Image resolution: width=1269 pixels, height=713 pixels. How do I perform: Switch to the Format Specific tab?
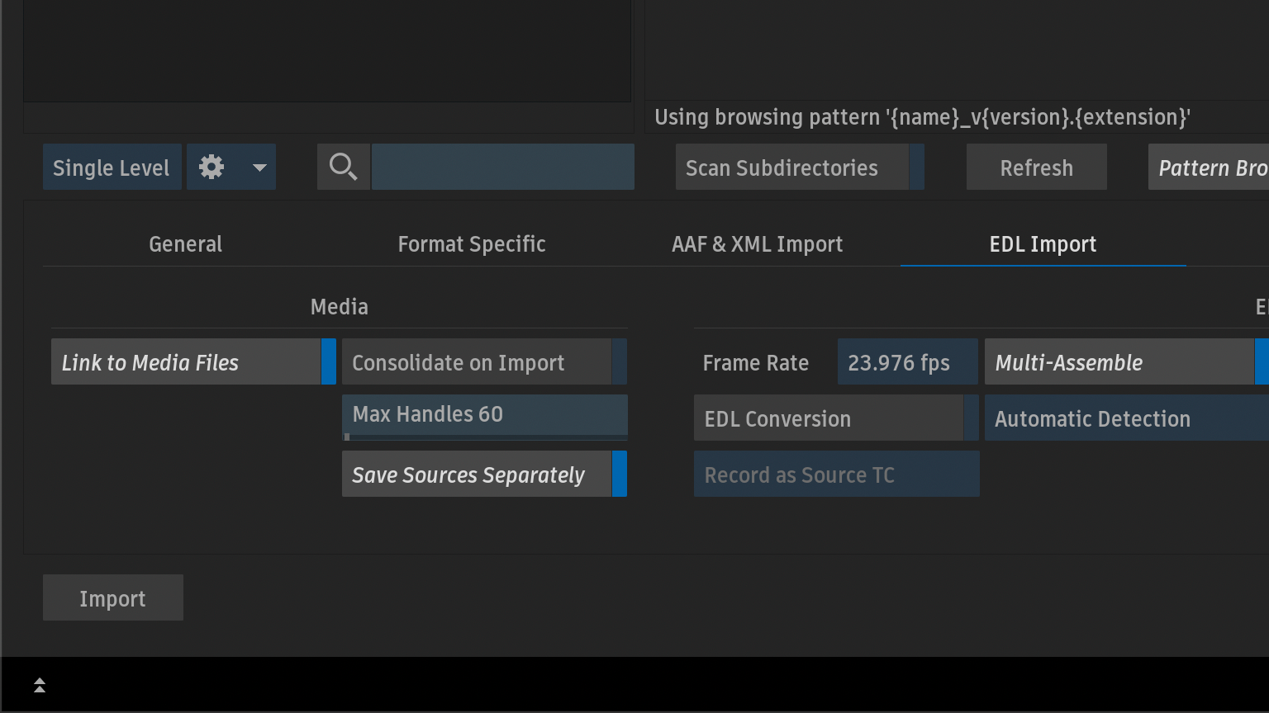472,244
